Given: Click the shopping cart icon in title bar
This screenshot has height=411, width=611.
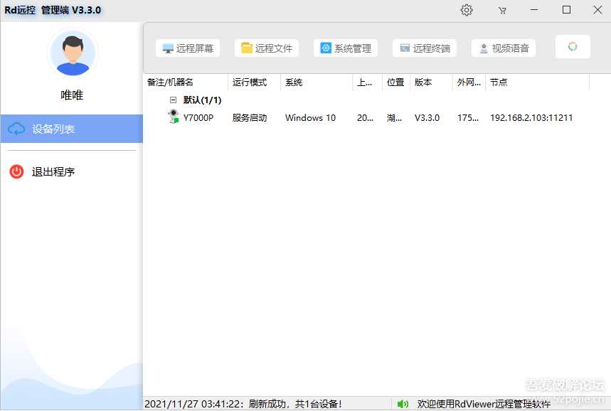Looking at the screenshot, I should coord(502,10).
